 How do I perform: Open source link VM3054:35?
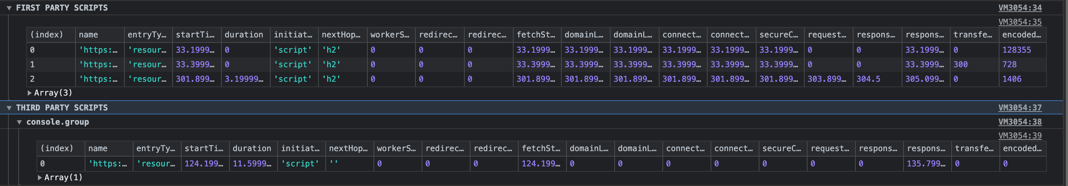coord(1020,22)
